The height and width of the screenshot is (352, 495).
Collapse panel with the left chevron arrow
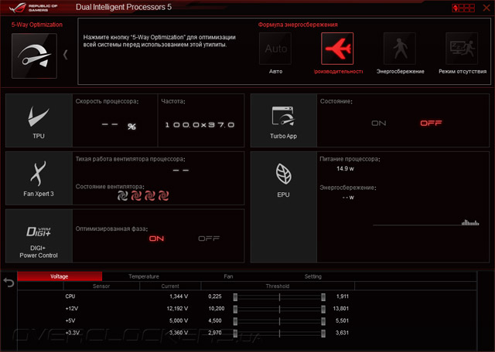tap(65, 55)
